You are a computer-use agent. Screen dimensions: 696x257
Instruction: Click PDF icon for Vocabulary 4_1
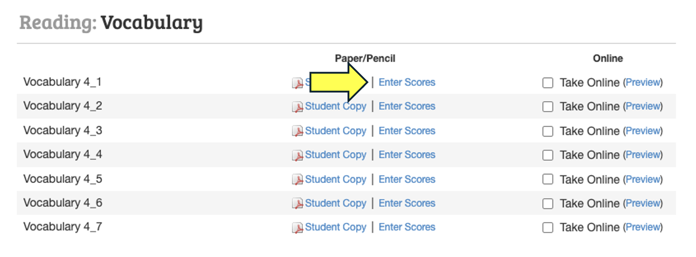297,83
